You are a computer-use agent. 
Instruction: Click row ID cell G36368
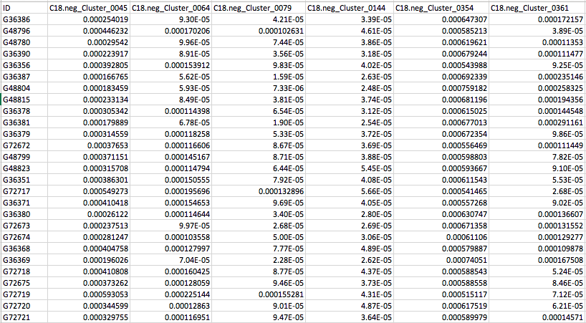[24, 249]
